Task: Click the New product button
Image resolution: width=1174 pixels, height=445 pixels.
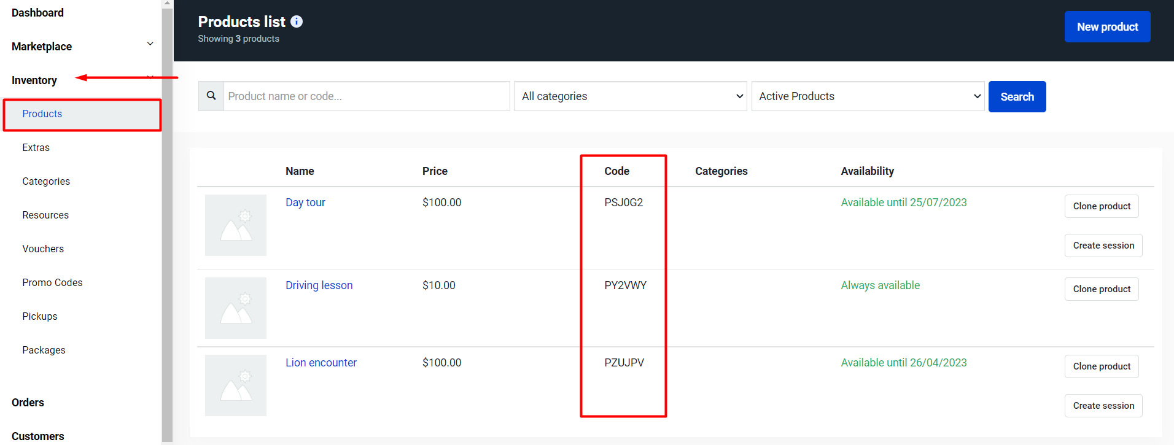Action: [x=1107, y=27]
